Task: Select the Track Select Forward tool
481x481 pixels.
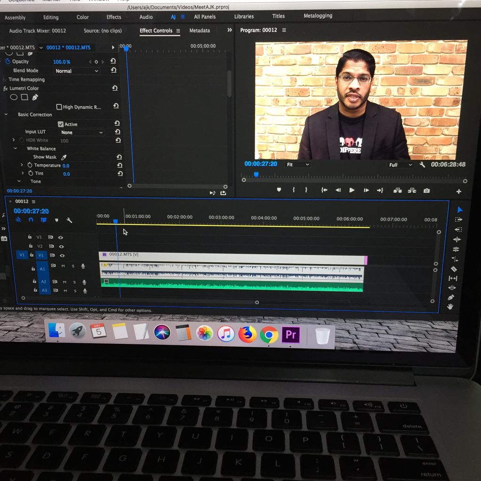Action: click(x=458, y=220)
